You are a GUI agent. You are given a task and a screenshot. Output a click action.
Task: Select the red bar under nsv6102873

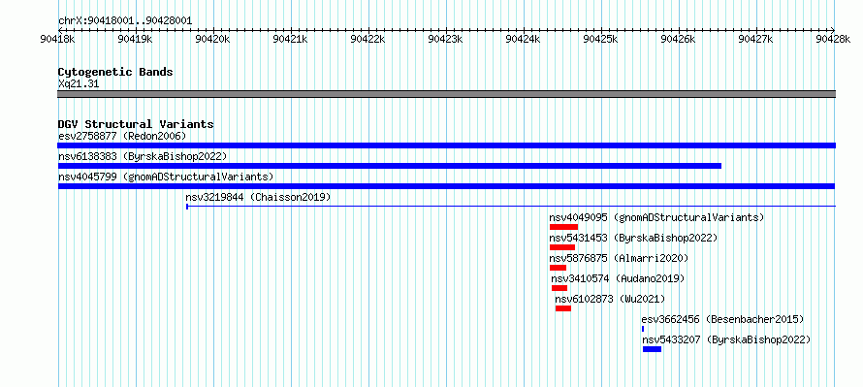(x=563, y=308)
